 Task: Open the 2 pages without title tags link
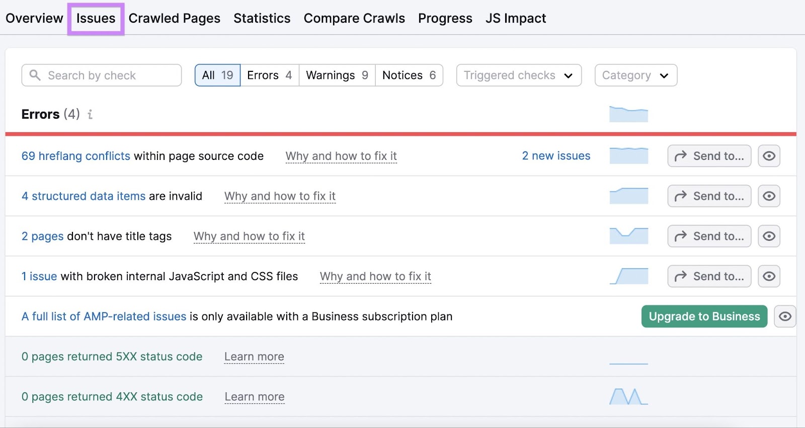[43, 236]
